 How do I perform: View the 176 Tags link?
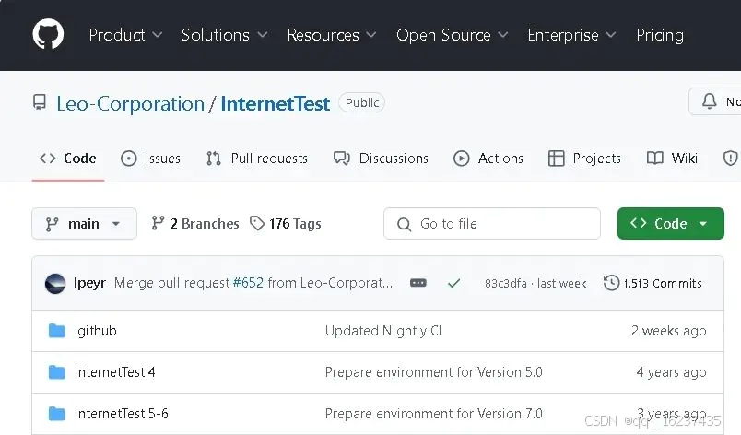tap(286, 223)
